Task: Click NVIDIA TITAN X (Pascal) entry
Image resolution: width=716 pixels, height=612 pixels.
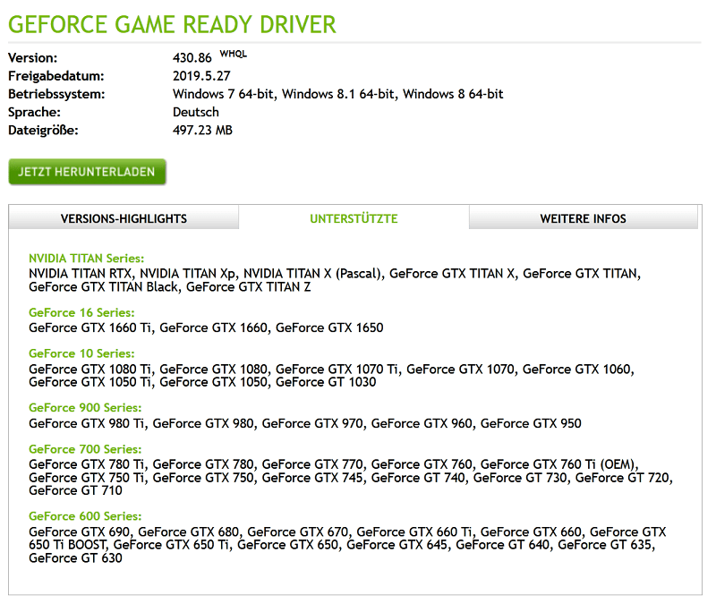Action: [x=311, y=274]
